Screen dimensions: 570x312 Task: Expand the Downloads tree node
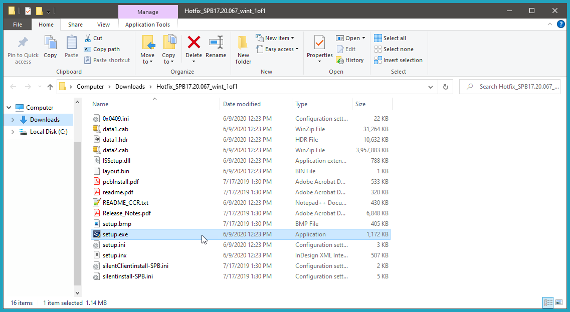coord(13,120)
